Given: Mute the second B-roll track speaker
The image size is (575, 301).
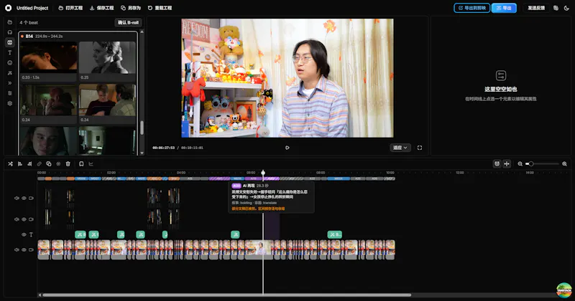Looking at the screenshot, I should pyautogui.click(x=17, y=219).
